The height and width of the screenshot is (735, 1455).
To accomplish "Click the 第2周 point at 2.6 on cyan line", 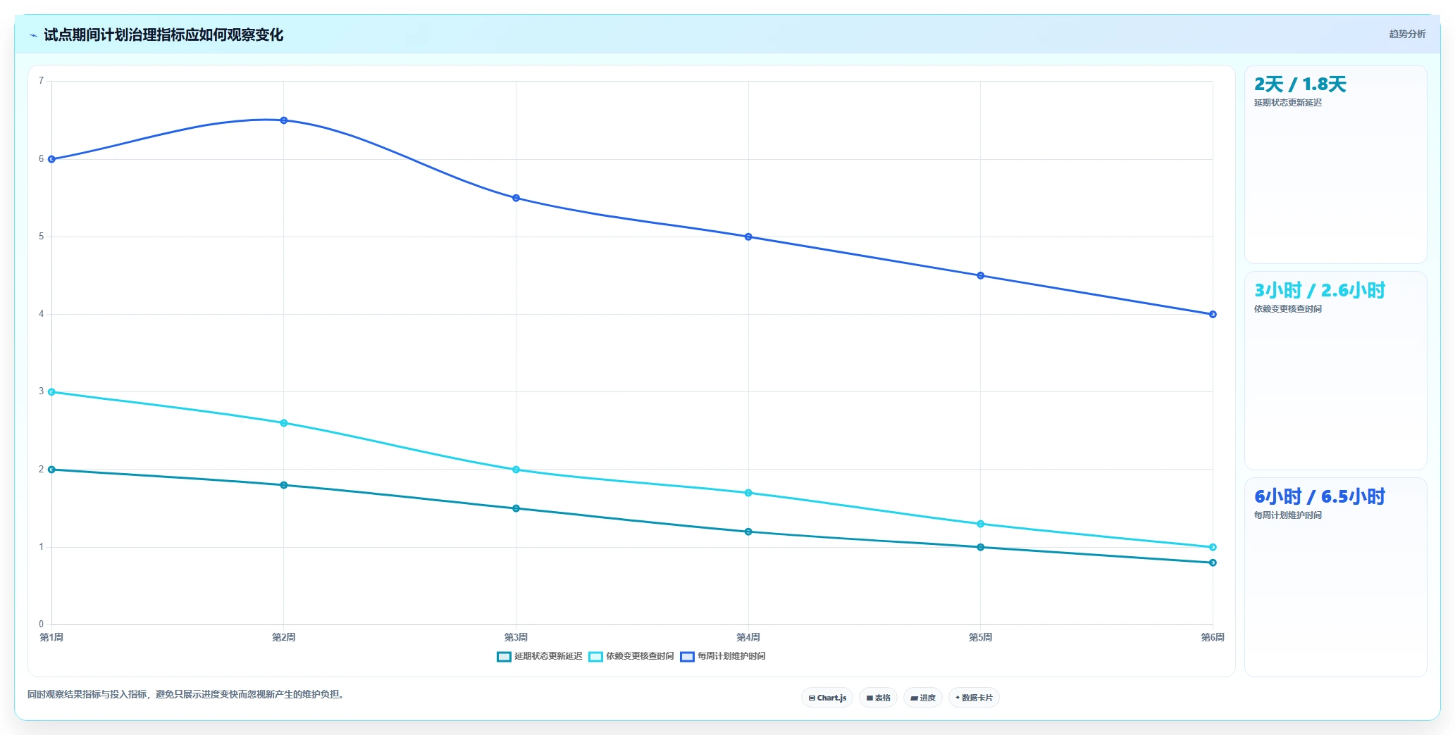I will click(x=284, y=423).
